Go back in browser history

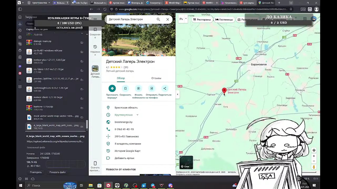[x=91, y=9]
